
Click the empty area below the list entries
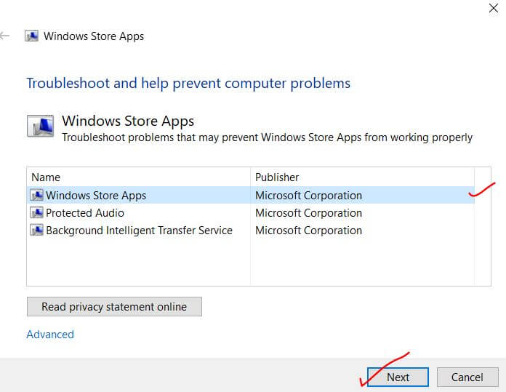pos(138,262)
